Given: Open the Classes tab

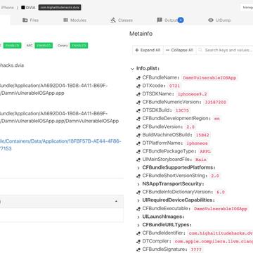Looking at the screenshot, I should [122, 20].
